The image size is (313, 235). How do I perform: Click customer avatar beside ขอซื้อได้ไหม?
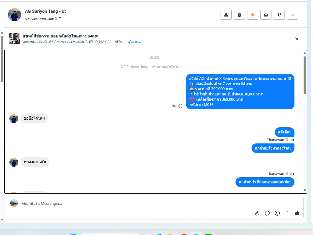14,119
